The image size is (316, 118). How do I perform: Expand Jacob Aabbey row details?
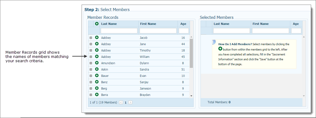[91, 38]
